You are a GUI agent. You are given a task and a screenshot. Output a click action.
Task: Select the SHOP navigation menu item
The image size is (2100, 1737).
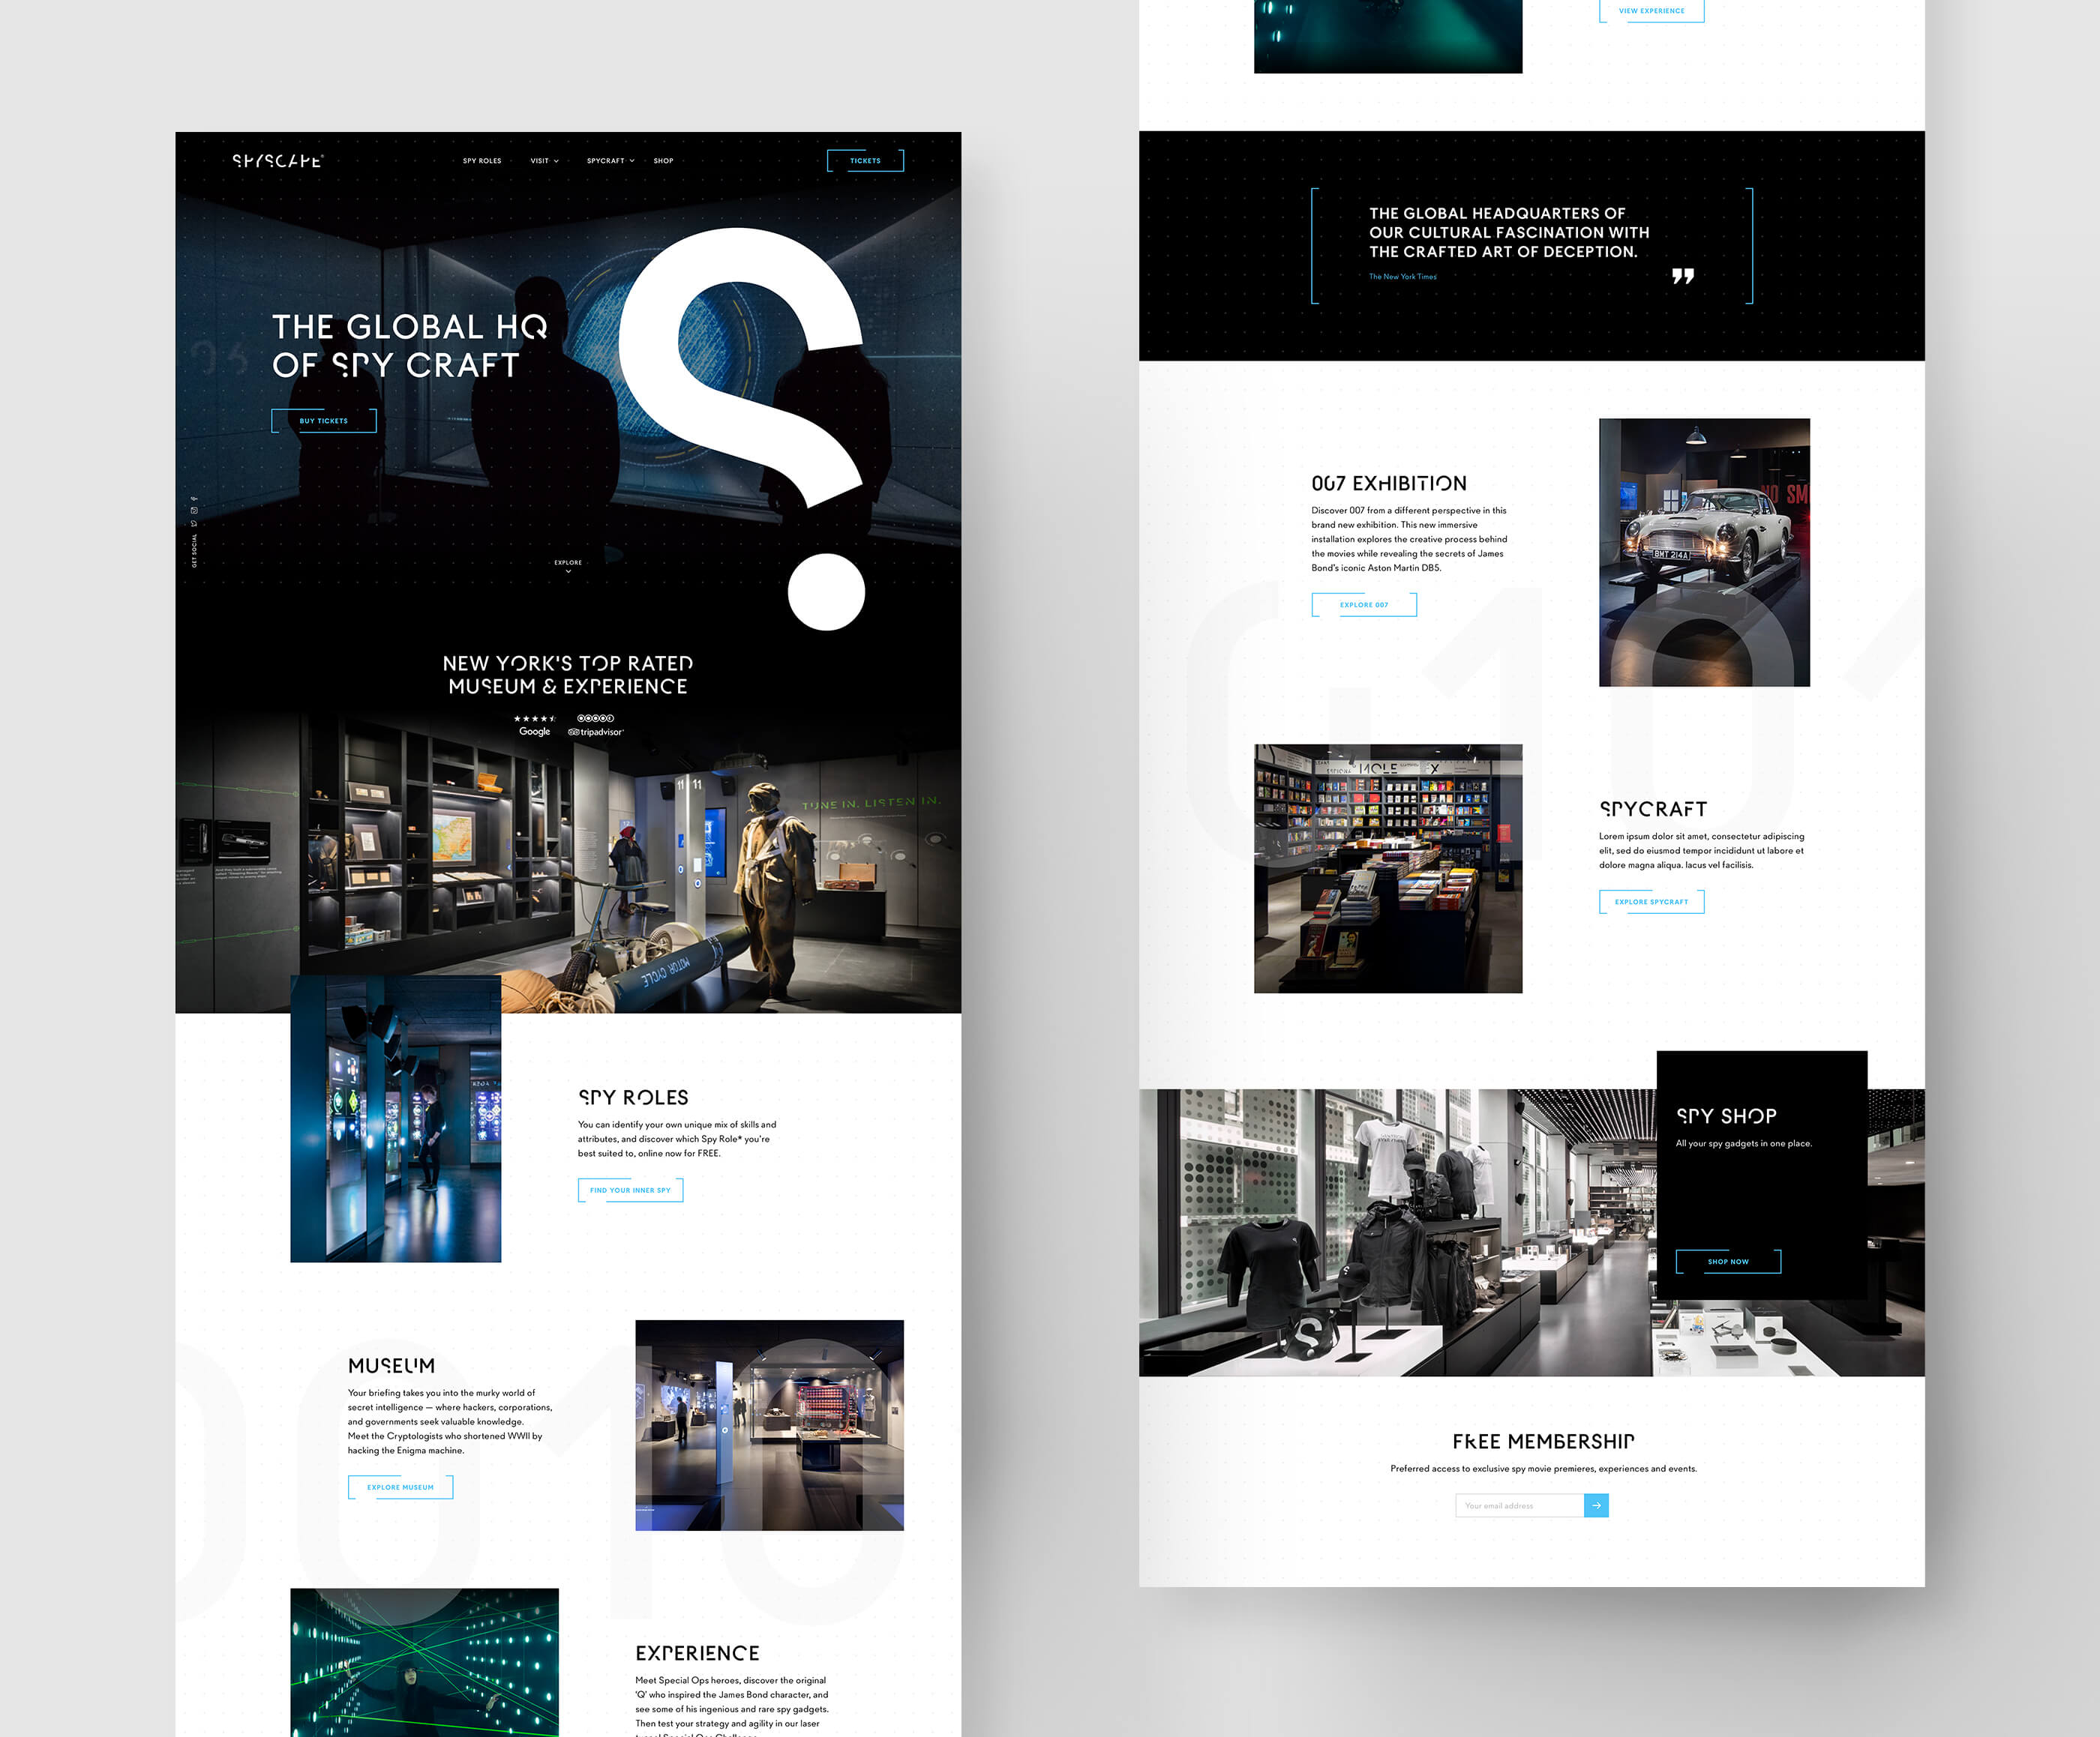point(664,160)
